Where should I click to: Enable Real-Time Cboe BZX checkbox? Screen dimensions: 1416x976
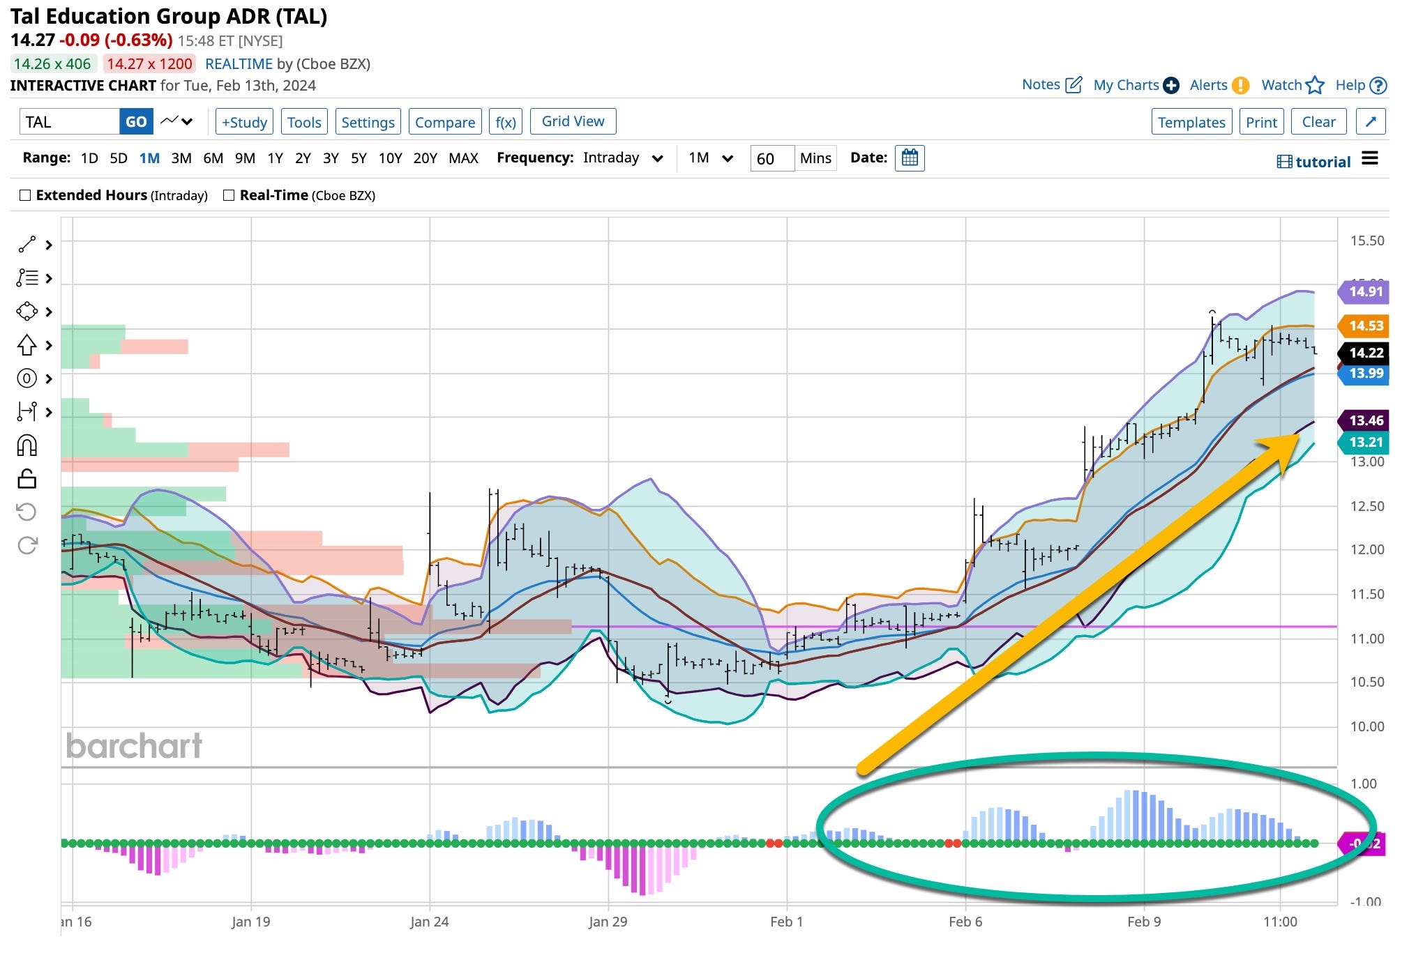[x=228, y=195]
